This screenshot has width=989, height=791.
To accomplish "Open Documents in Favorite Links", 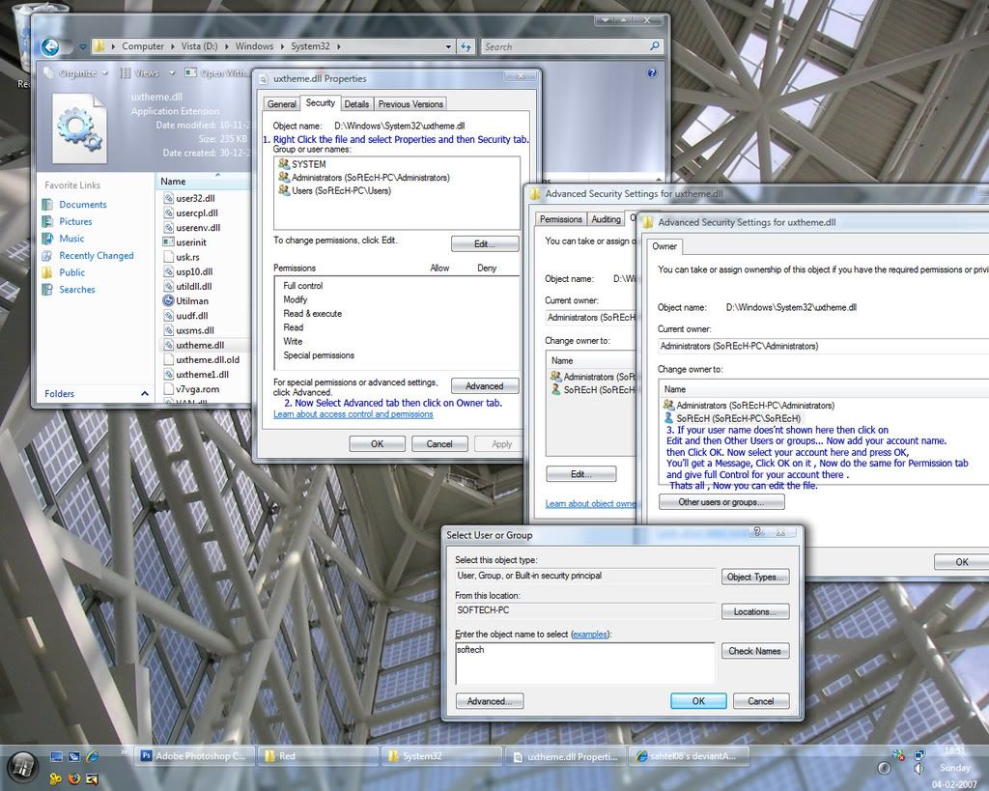I will click(83, 205).
